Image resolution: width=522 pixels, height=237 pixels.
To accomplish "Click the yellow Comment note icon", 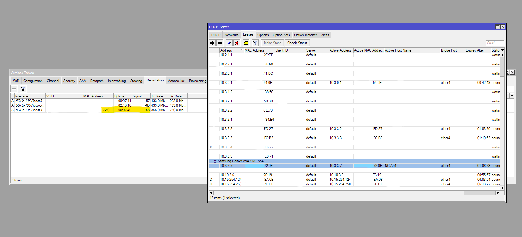I will click(246, 43).
